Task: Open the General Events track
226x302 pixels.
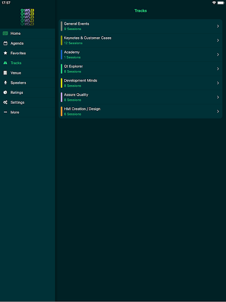Action: pos(141,26)
